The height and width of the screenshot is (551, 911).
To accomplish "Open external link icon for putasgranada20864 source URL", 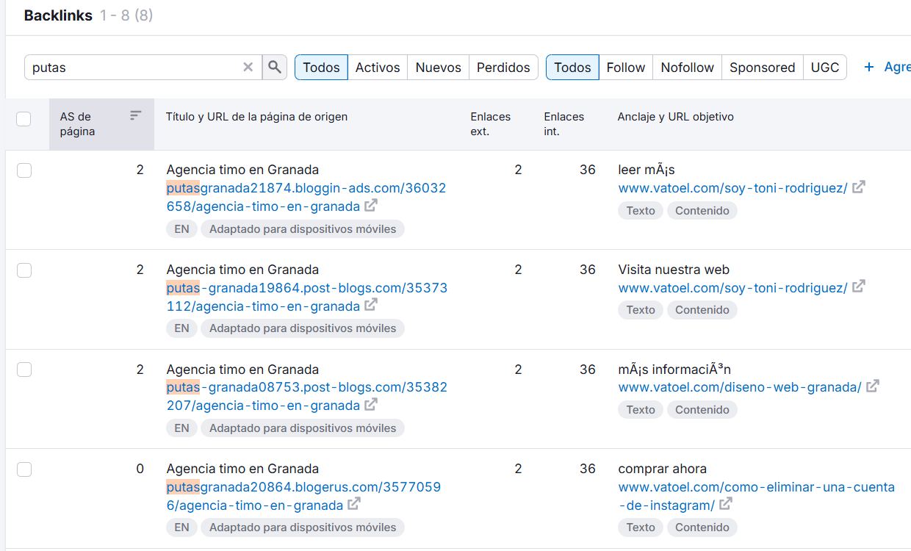I will tap(354, 504).
